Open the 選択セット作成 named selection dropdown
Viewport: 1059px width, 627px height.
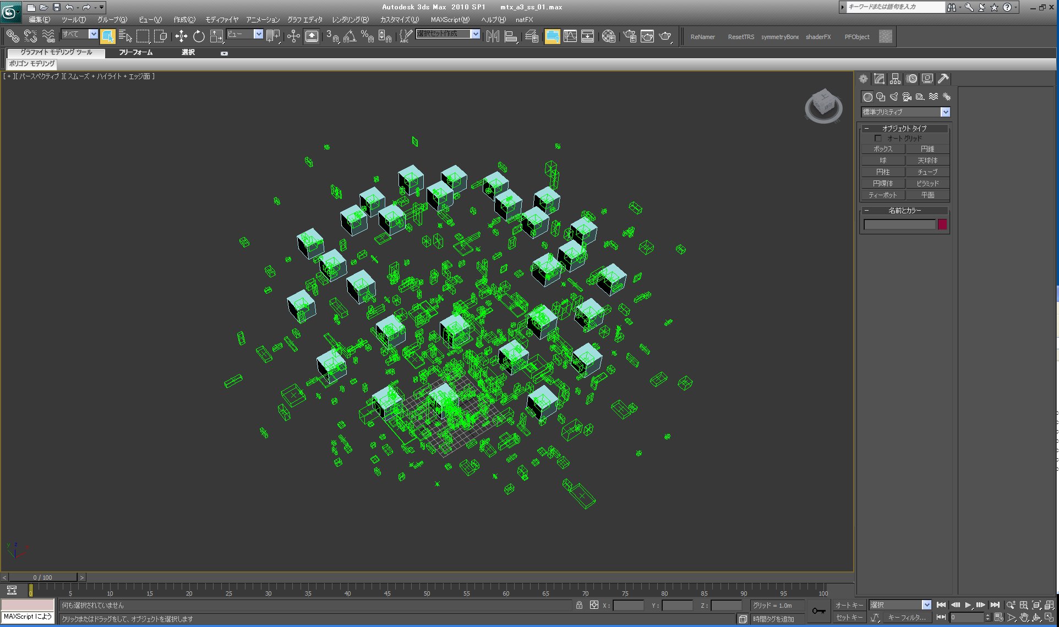[476, 34]
